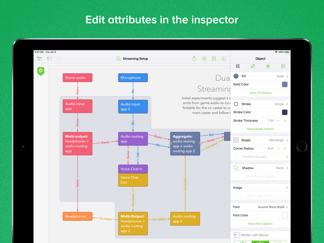Expand the Stroke Single type chevron
This screenshot has height=243, width=324.
click(x=287, y=104)
